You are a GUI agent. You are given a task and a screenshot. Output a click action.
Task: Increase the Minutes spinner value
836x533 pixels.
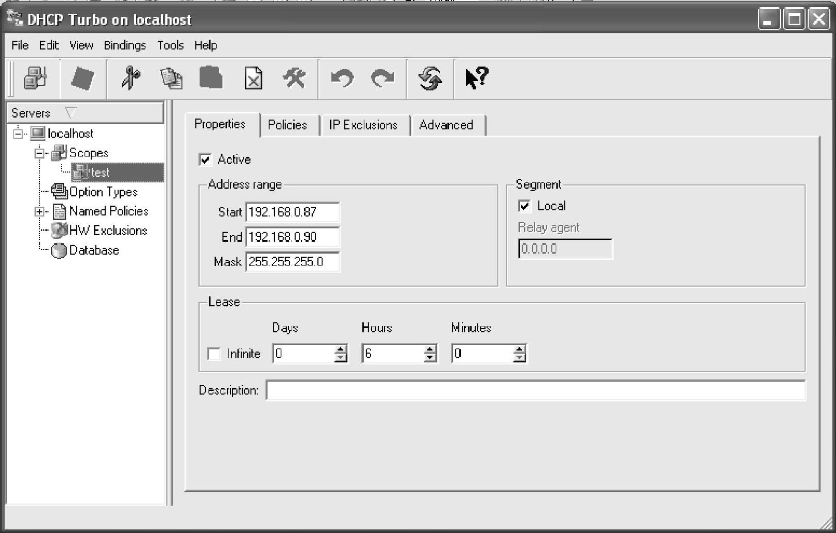(x=520, y=349)
